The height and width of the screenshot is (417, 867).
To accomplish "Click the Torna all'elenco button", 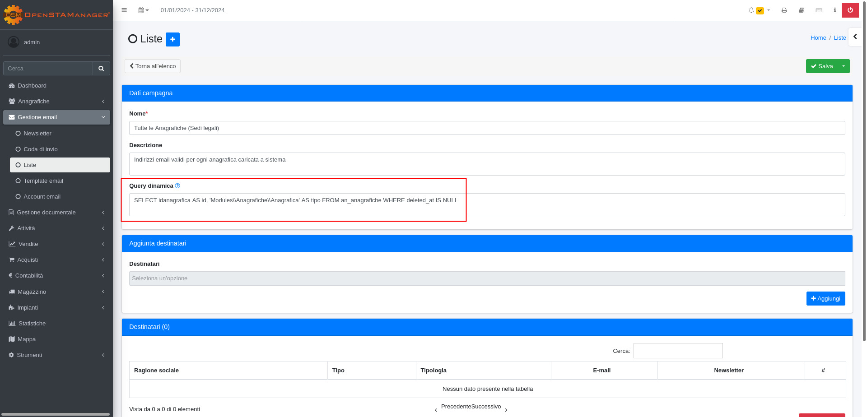I will point(153,66).
